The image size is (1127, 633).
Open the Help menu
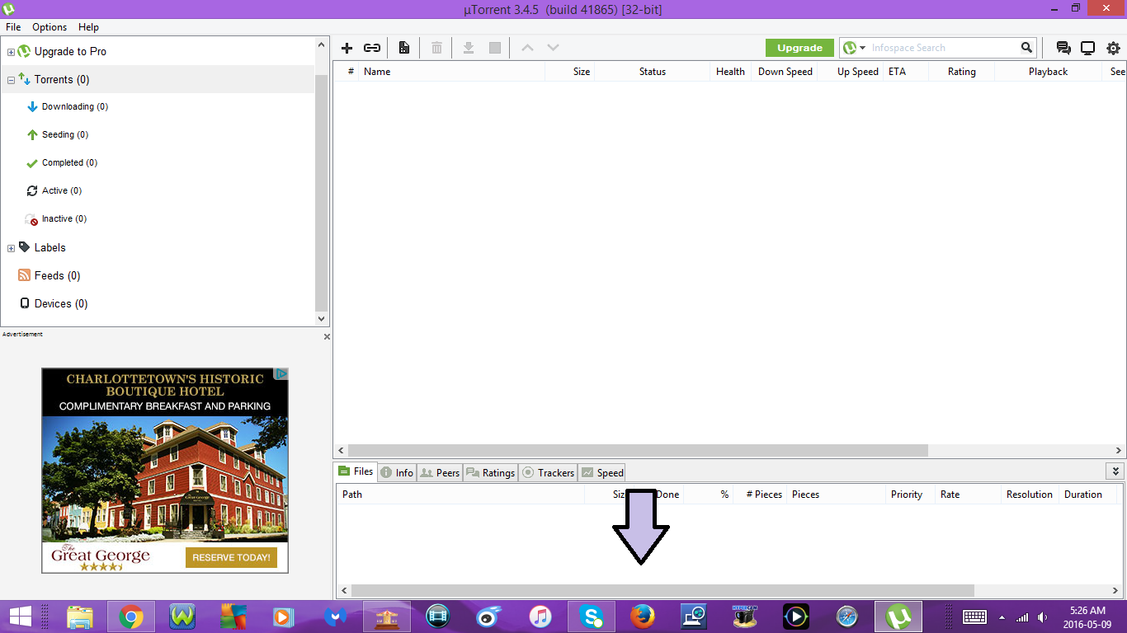(88, 27)
